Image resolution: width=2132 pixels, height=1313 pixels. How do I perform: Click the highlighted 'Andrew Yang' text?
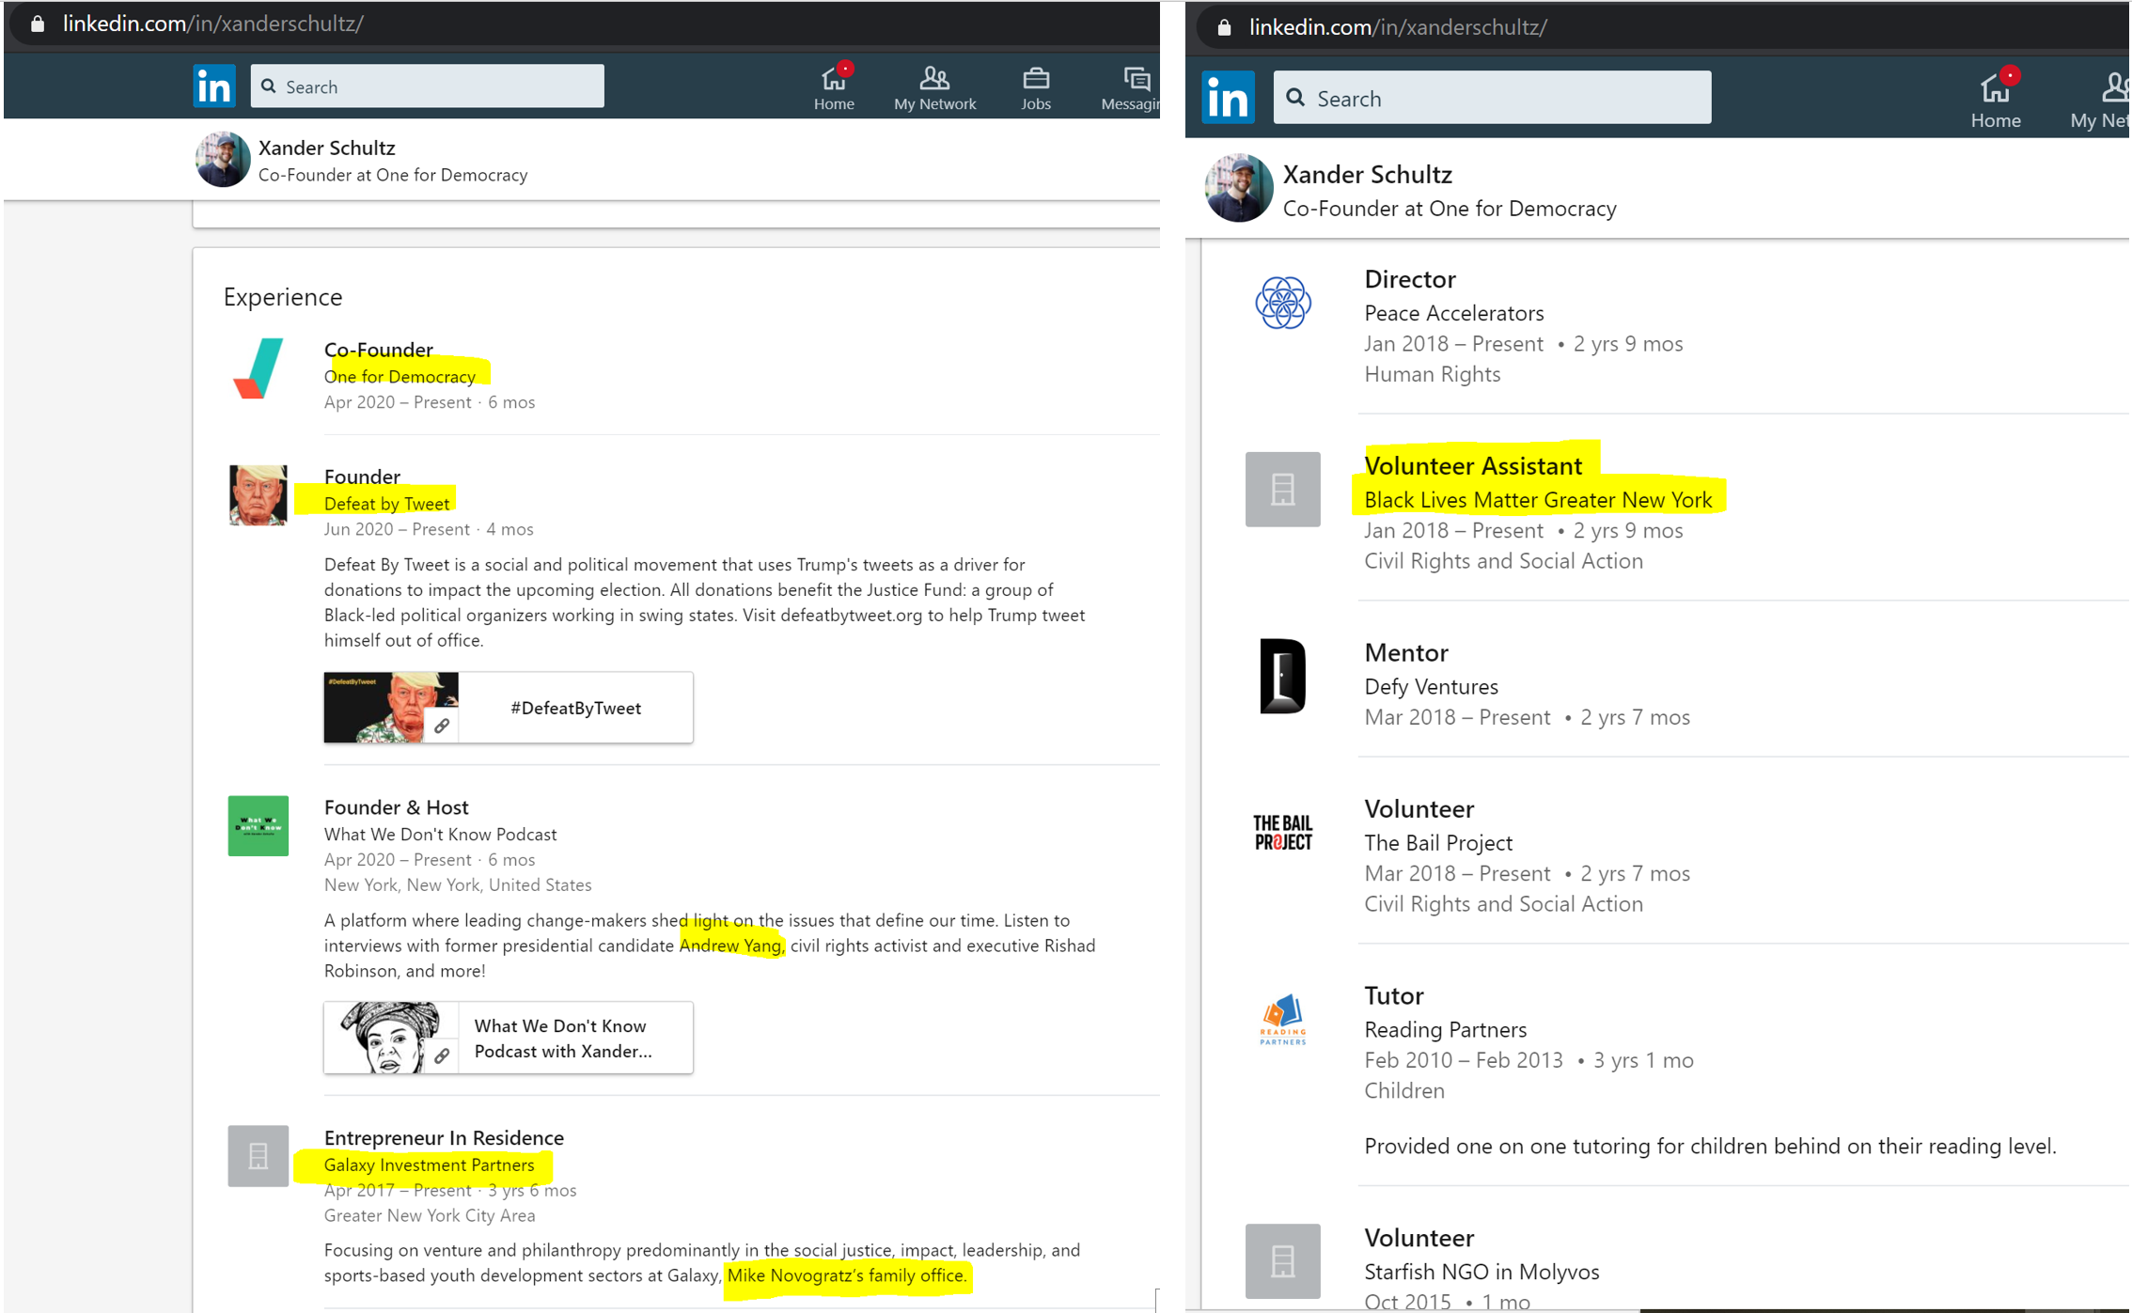(x=730, y=946)
